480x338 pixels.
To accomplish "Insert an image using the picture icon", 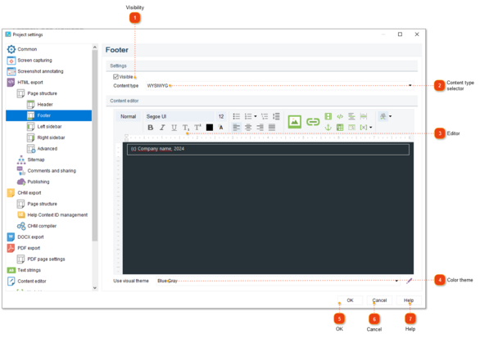I will pyautogui.click(x=295, y=122).
